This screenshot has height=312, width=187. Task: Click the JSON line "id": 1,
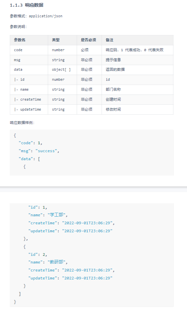pyautogui.click(x=38, y=207)
